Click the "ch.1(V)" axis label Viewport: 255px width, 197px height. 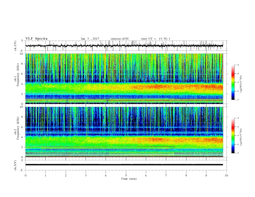[x=15, y=46]
